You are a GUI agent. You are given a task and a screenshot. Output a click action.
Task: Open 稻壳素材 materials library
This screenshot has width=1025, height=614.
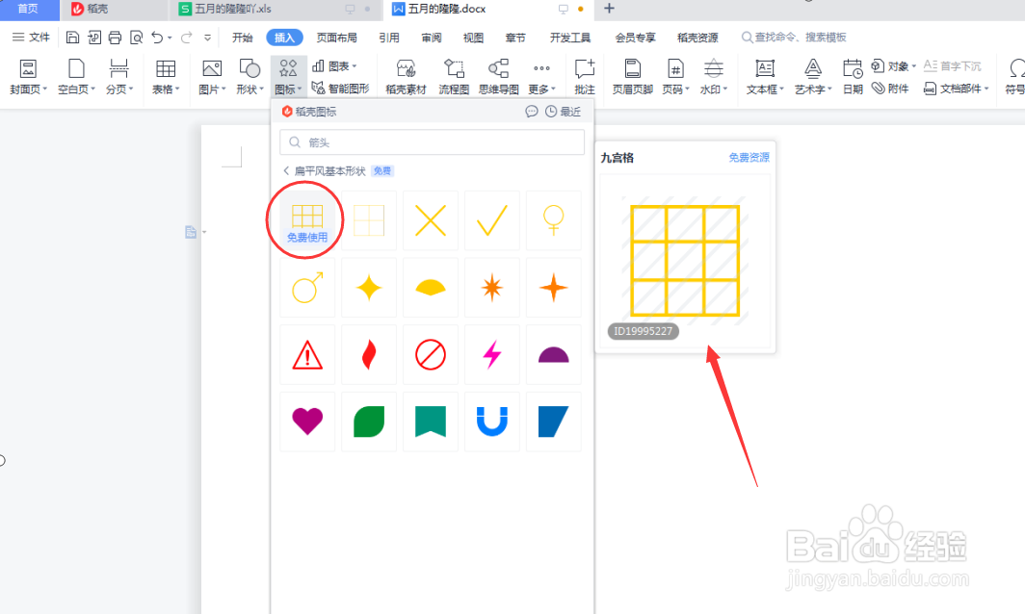[406, 76]
